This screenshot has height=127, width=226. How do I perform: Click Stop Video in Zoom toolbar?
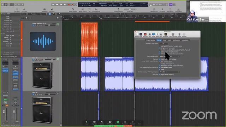pos(94,123)
